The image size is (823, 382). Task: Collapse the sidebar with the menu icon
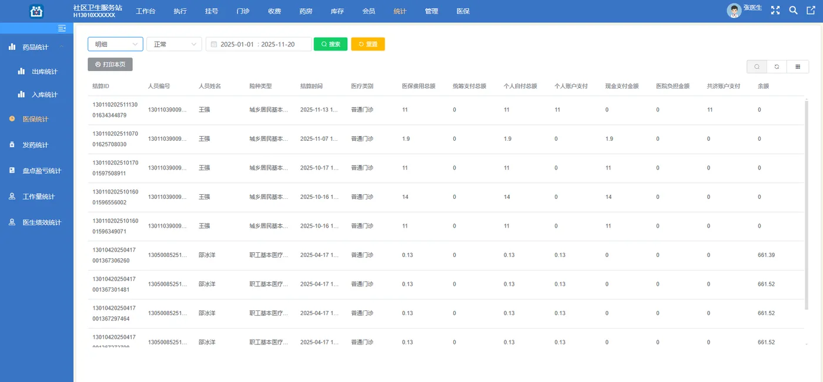[x=62, y=28]
